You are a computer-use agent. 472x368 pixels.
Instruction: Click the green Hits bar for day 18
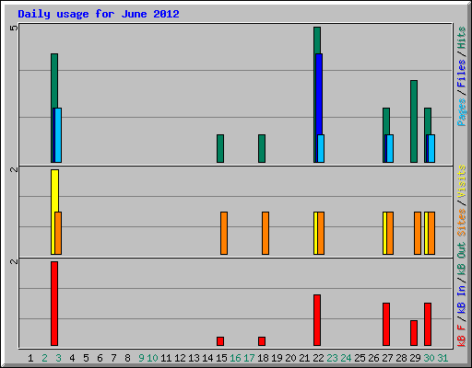point(262,148)
